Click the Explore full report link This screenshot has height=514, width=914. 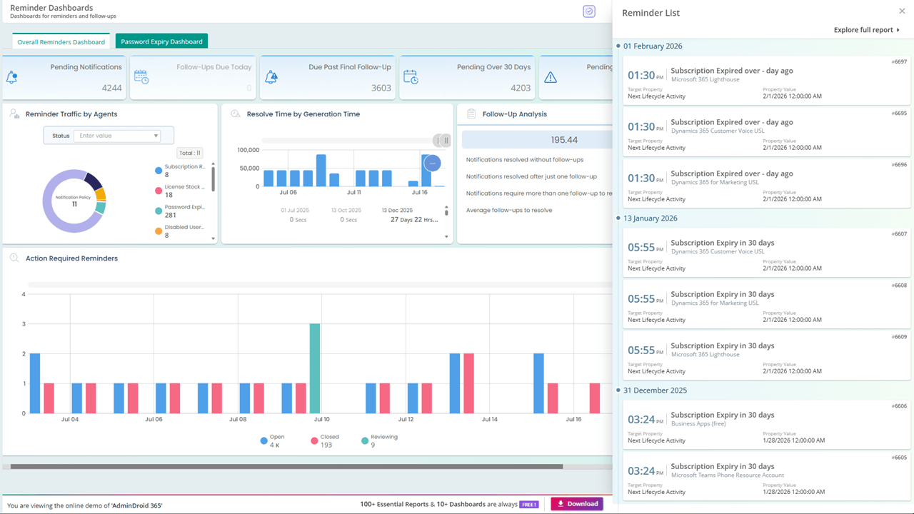pos(867,30)
